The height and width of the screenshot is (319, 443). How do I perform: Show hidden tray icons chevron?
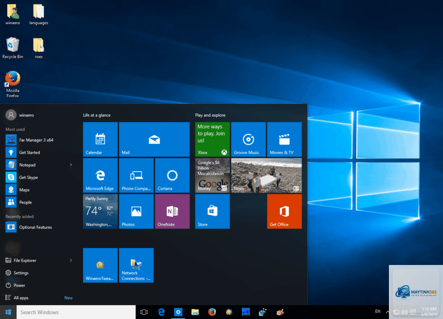[x=388, y=312]
